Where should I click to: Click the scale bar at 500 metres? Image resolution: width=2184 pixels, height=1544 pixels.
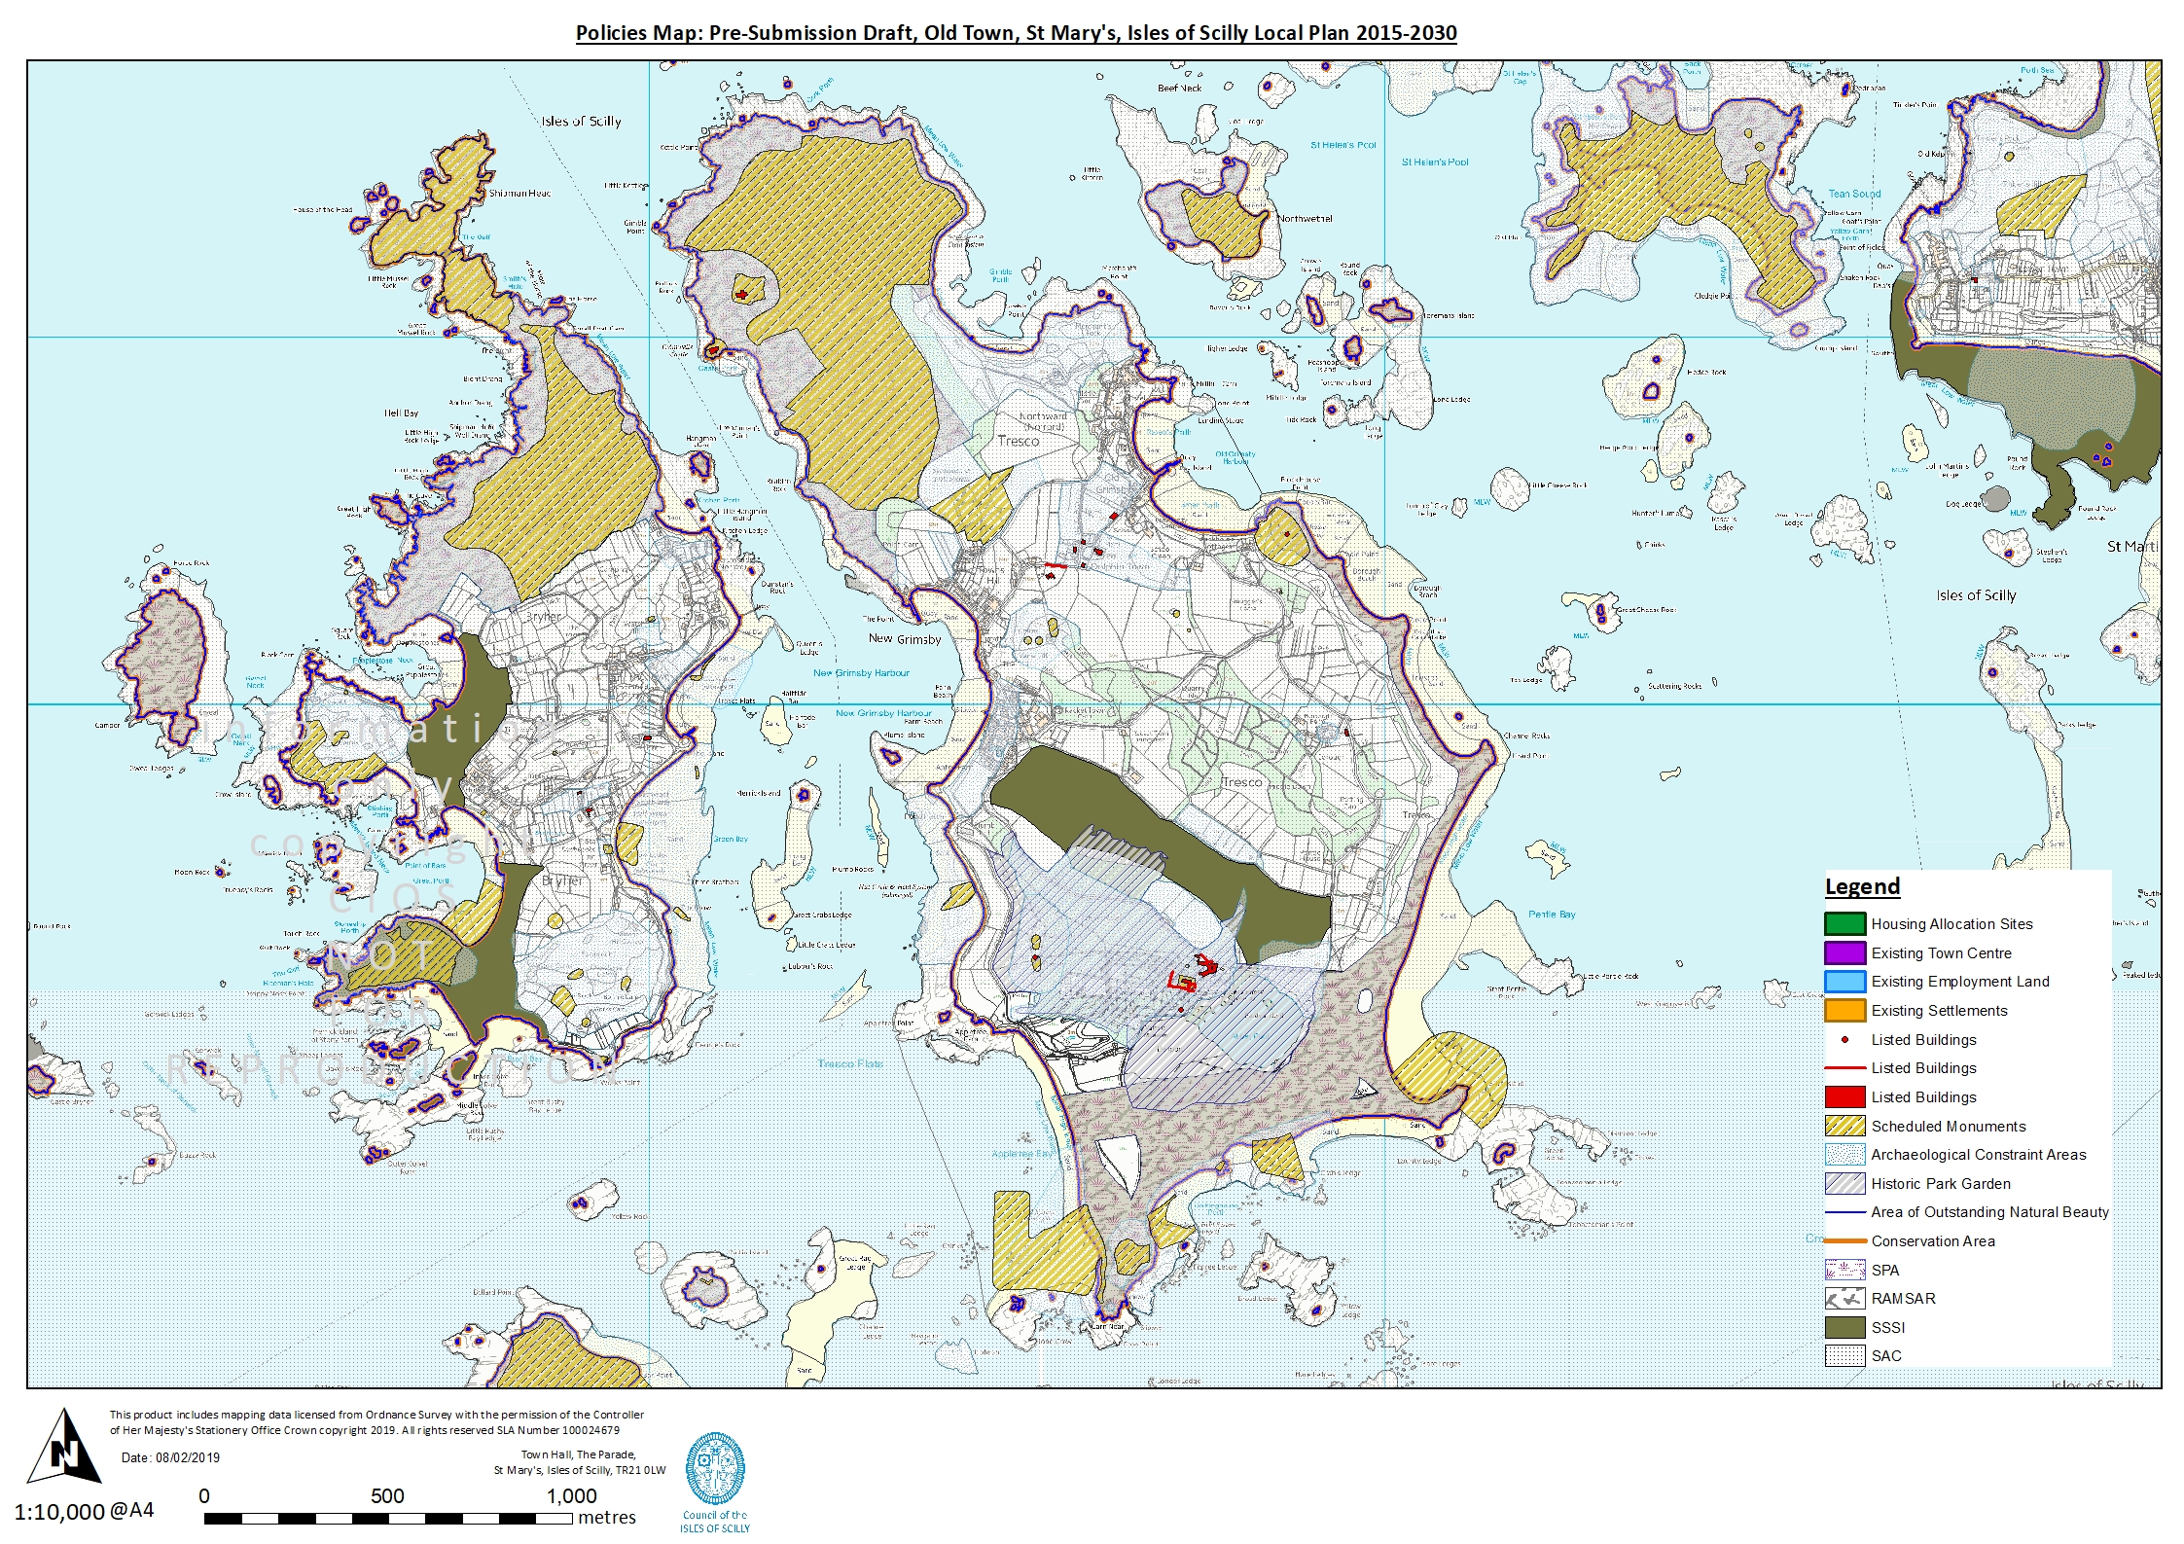pos(388,1518)
